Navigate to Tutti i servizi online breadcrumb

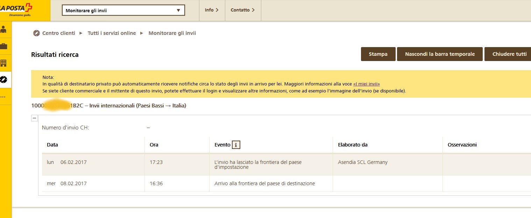pos(112,33)
